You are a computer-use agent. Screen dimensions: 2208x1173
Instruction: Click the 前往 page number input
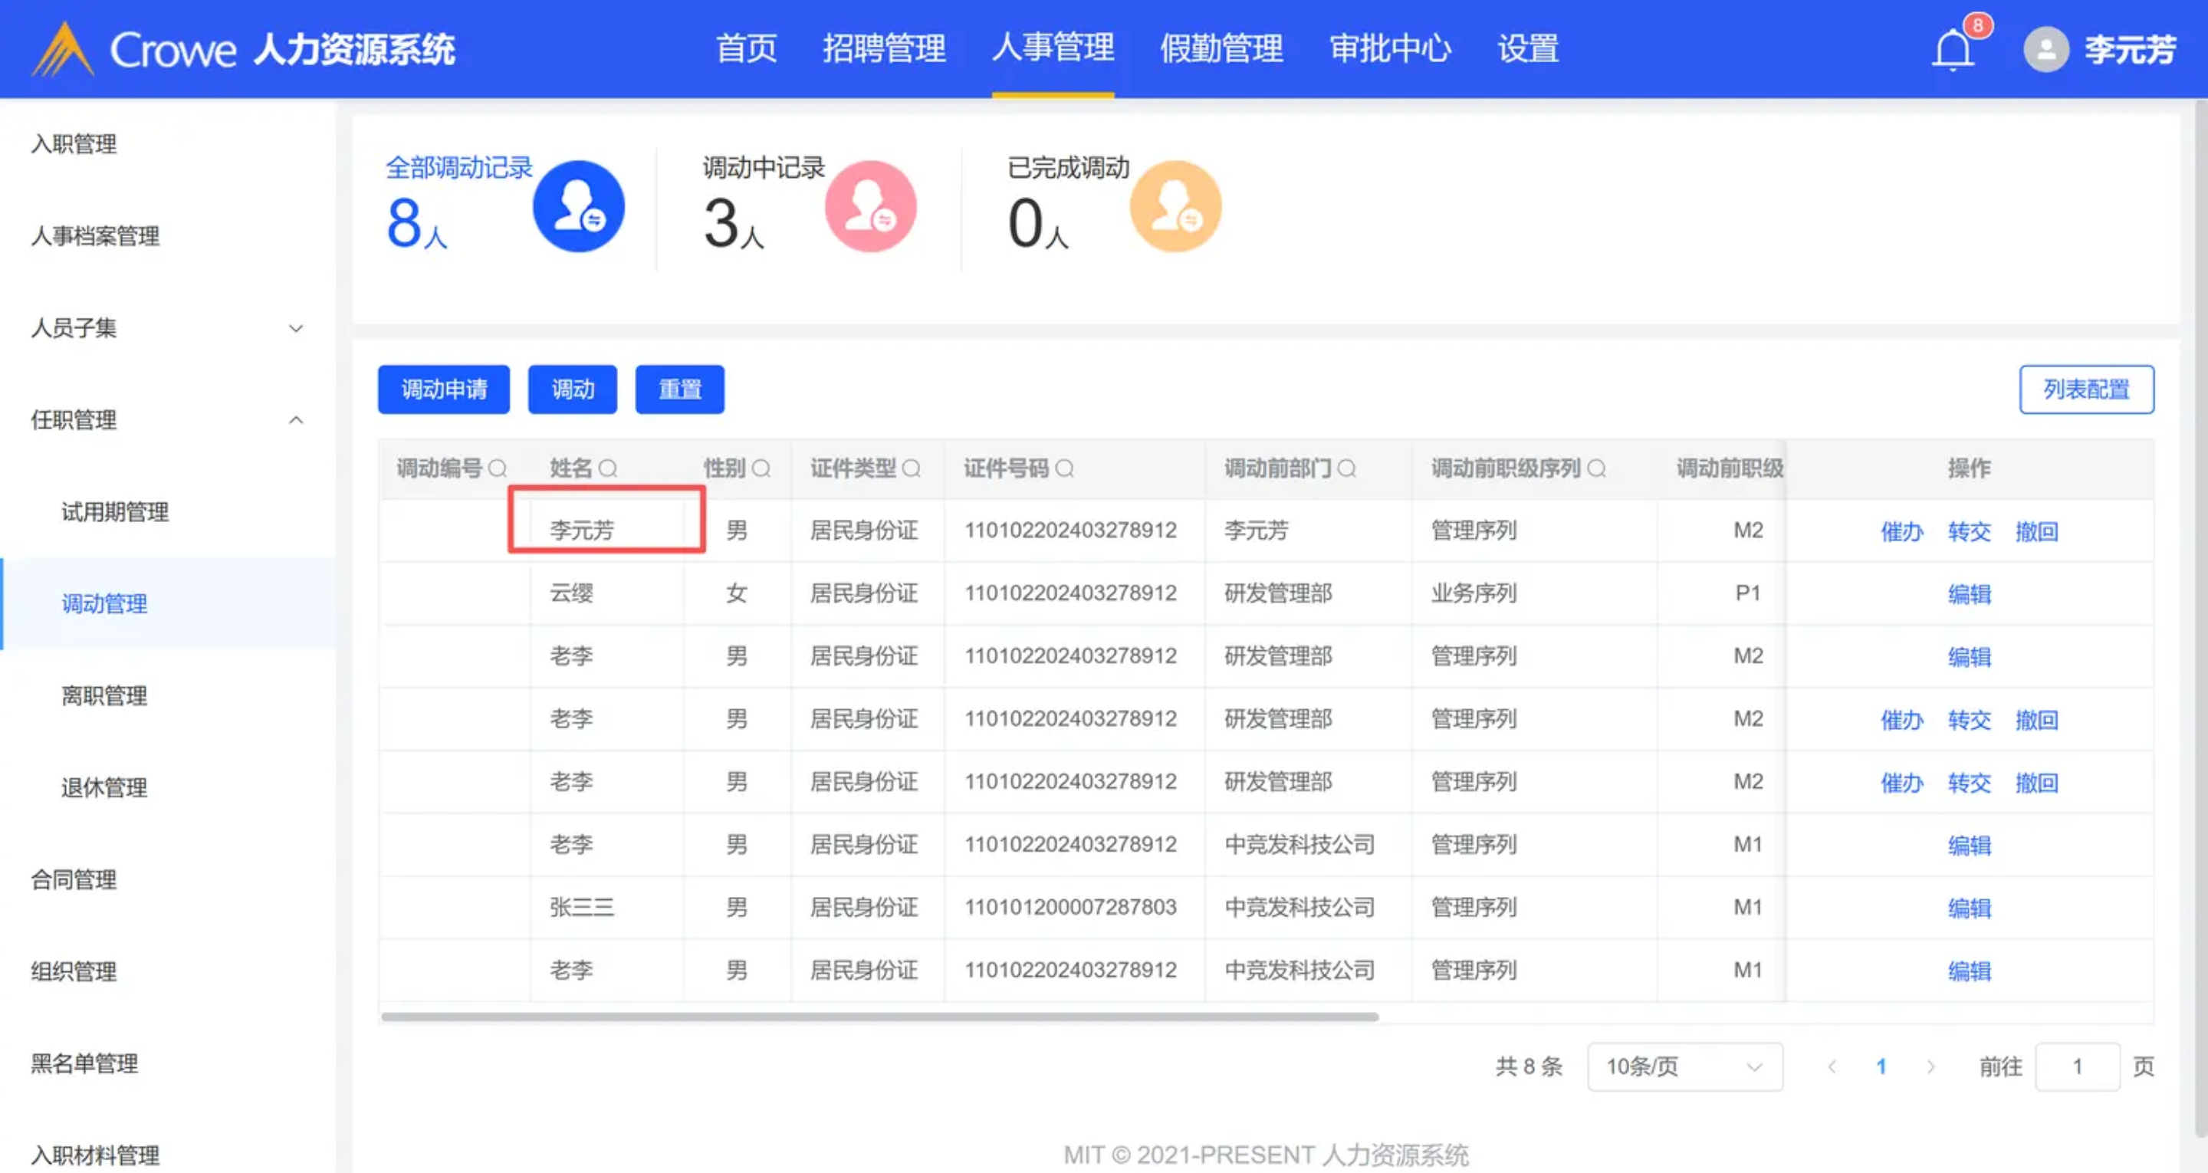pyautogui.click(x=2077, y=1066)
